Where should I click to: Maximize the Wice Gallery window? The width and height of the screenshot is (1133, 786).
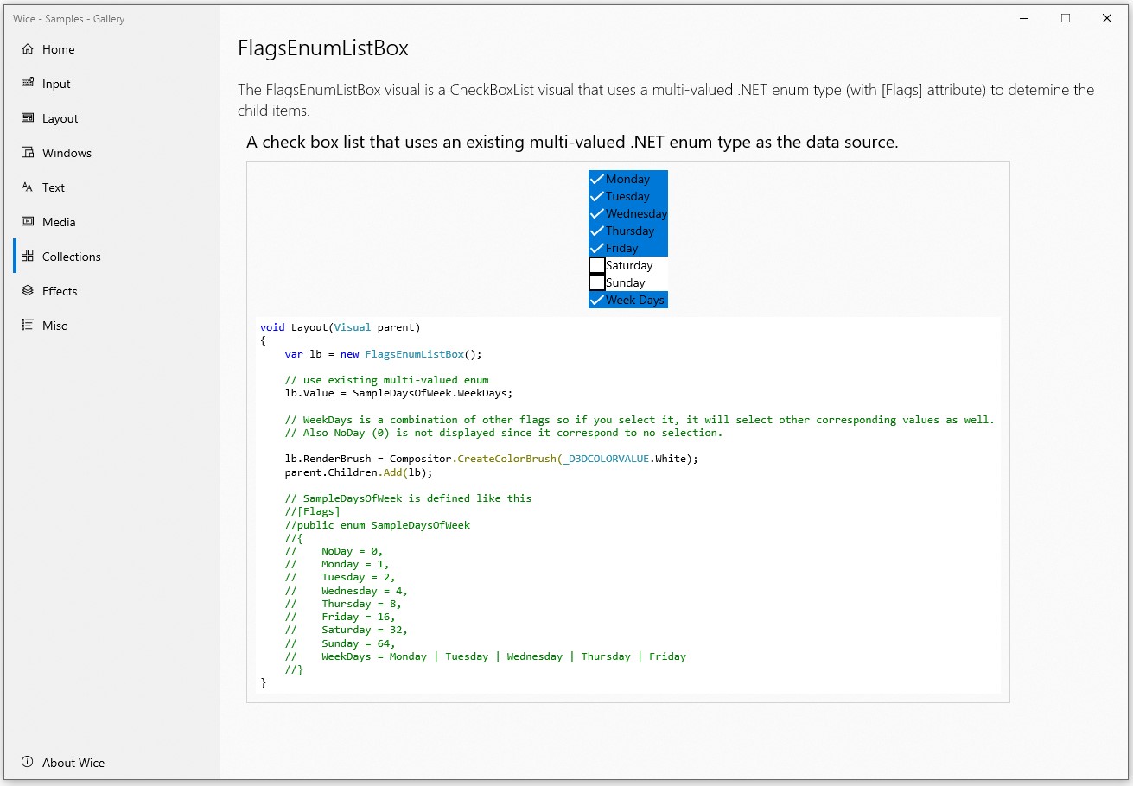(1066, 18)
